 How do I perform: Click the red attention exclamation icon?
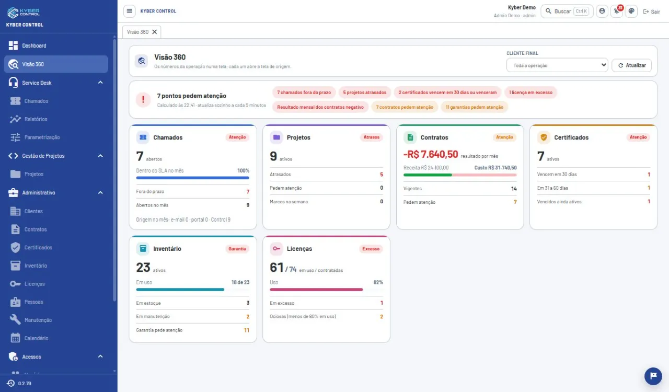click(143, 99)
